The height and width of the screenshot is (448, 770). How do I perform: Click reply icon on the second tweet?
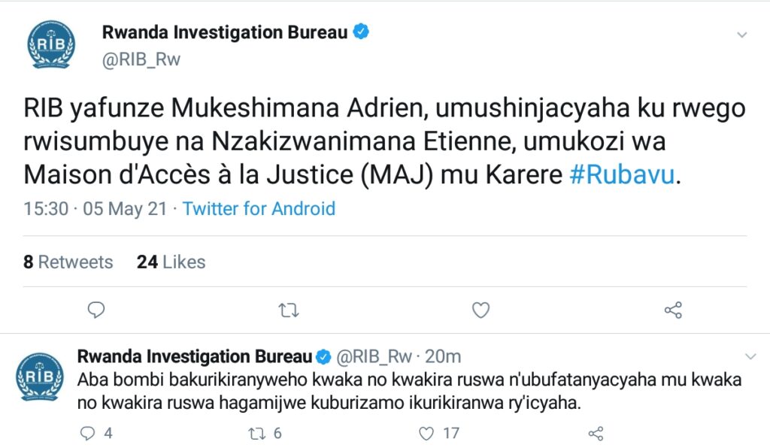(x=87, y=433)
